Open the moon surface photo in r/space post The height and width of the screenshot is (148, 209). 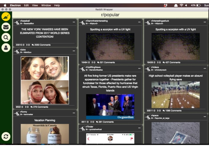coord(176,133)
